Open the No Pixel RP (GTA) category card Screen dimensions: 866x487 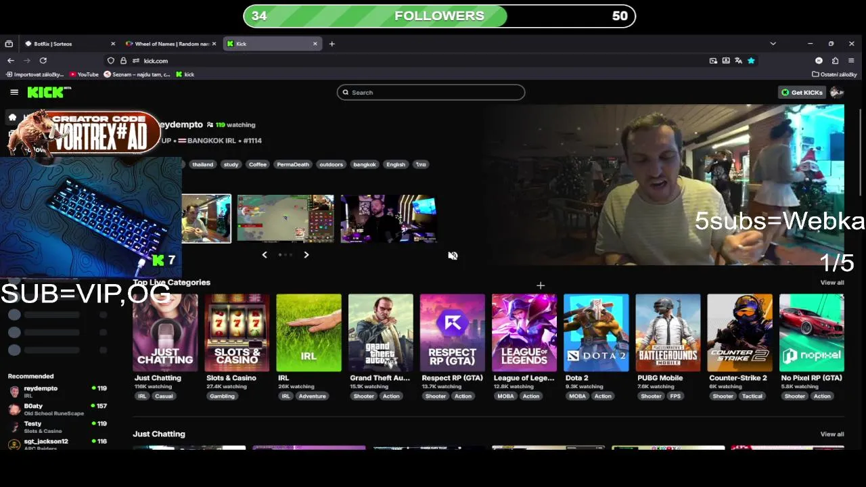pos(811,333)
